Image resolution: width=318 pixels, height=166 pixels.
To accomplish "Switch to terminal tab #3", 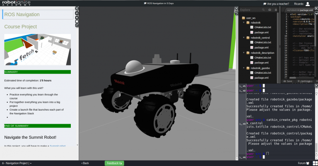I will 242,124.
